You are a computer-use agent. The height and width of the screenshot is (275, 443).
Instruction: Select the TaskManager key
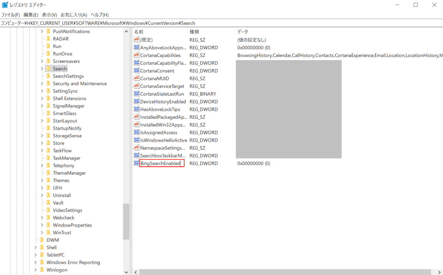point(67,158)
